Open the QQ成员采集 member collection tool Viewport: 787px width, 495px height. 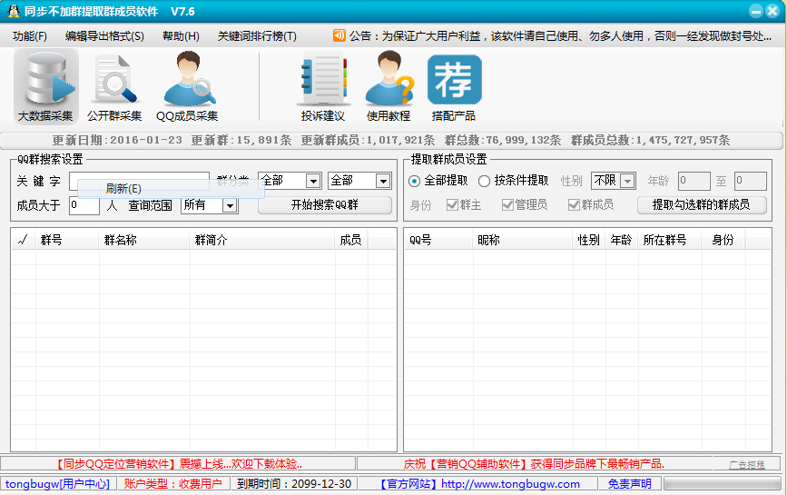point(187,88)
